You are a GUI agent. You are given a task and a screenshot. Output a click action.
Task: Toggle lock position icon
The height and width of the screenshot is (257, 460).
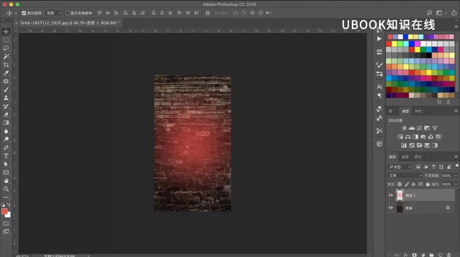point(413,184)
